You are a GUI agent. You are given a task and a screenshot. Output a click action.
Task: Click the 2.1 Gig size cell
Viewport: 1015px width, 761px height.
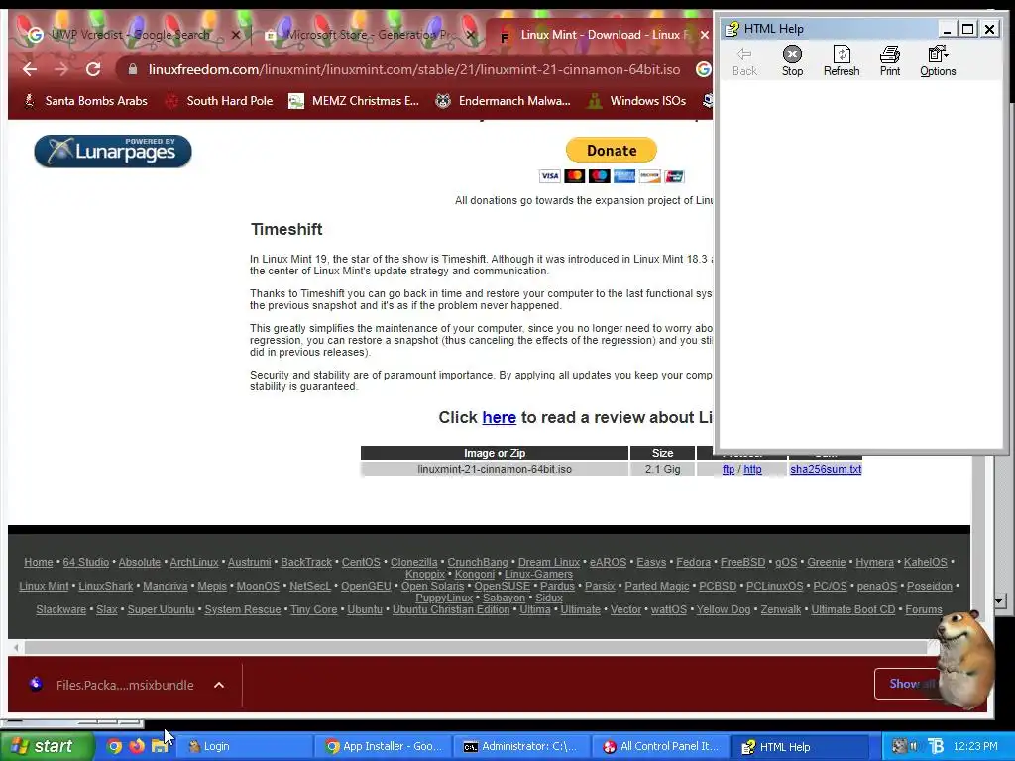point(662,469)
